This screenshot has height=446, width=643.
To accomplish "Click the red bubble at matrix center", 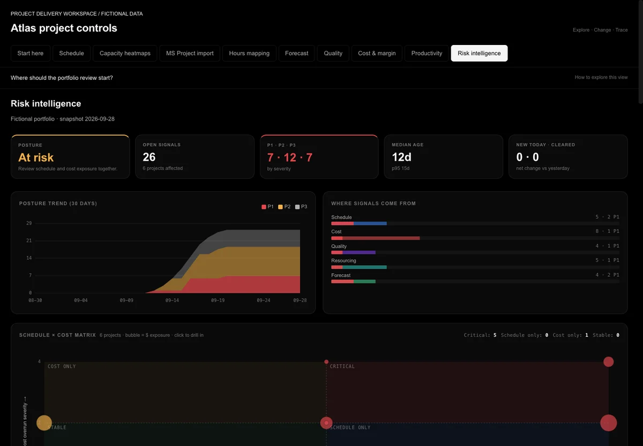I will click(x=326, y=423).
